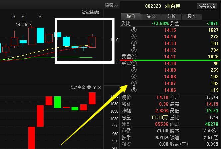
Task: Click the 换手 value 4.28%
Action: (x=162, y=137)
